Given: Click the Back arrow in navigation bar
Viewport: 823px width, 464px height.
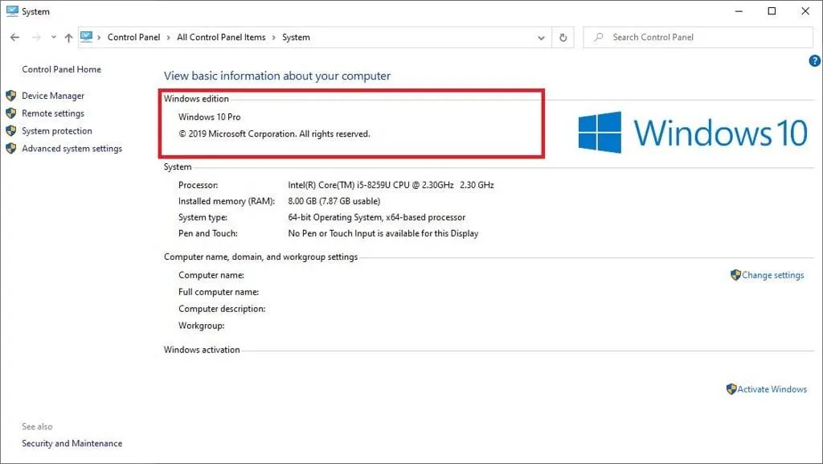Looking at the screenshot, I should [14, 38].
